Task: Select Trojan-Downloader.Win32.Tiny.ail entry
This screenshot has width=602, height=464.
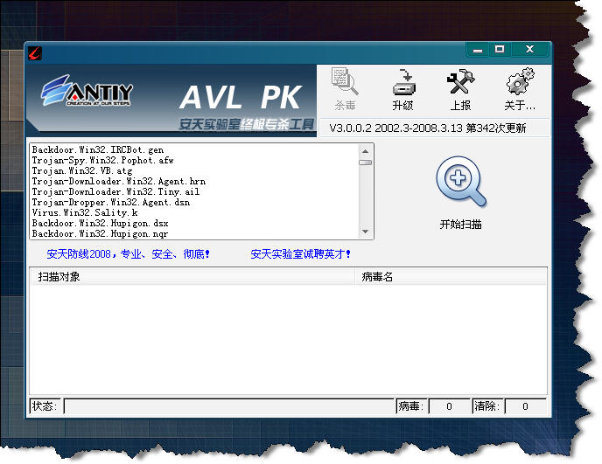Action: [x=115, y=191]
